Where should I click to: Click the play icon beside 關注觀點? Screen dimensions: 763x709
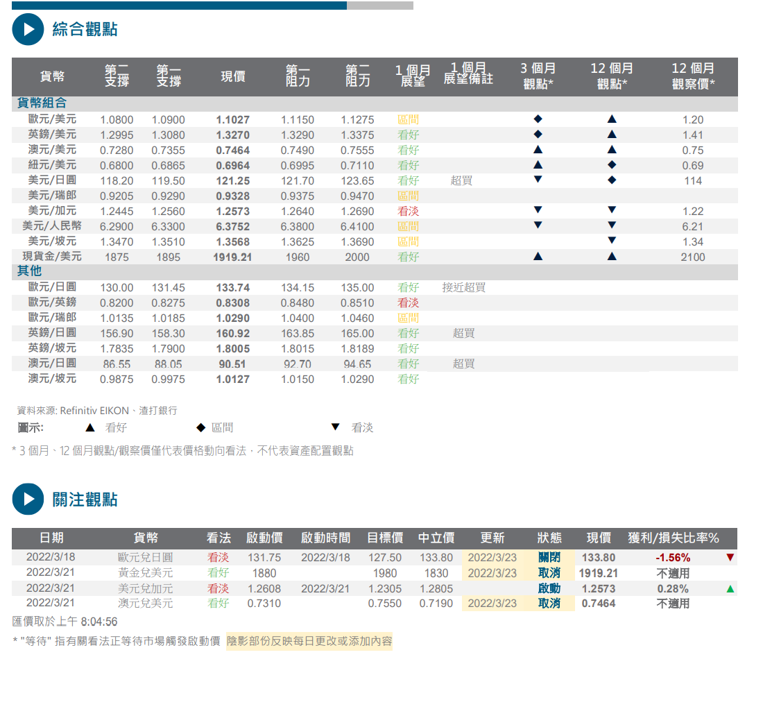[x=28, y=499]
